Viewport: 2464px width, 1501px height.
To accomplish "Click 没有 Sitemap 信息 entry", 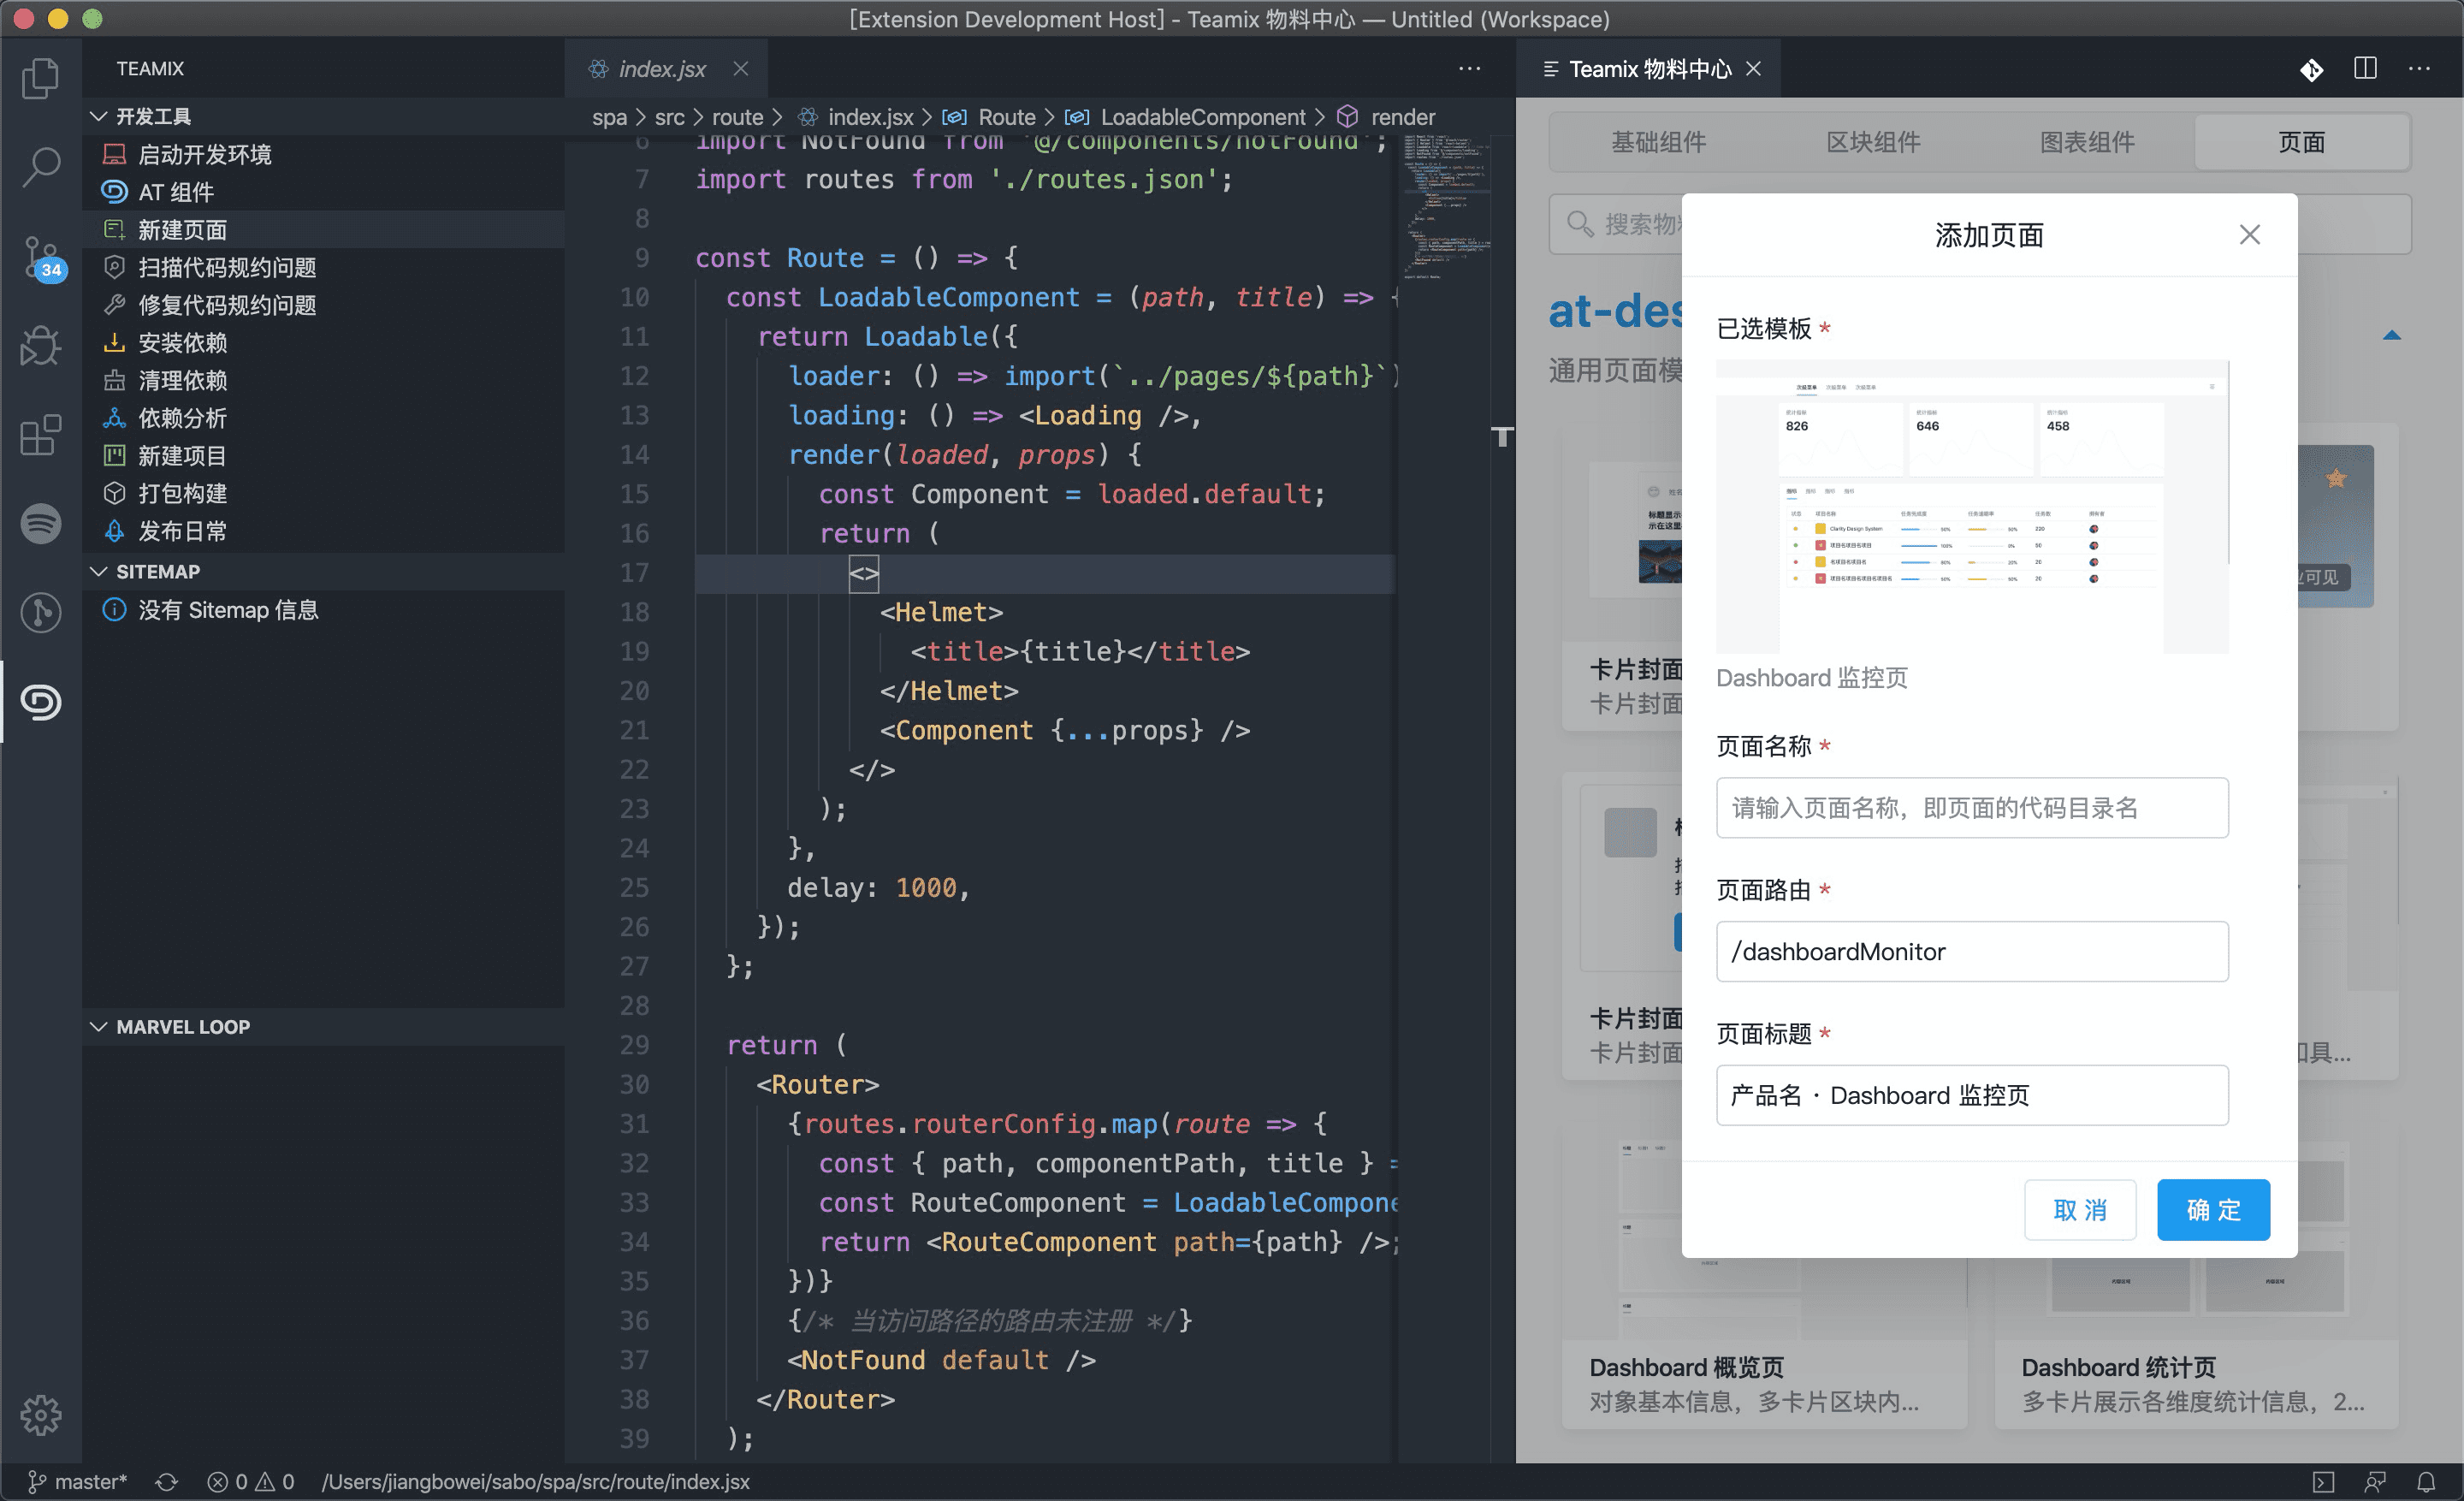I will click(x=323, y=610).
